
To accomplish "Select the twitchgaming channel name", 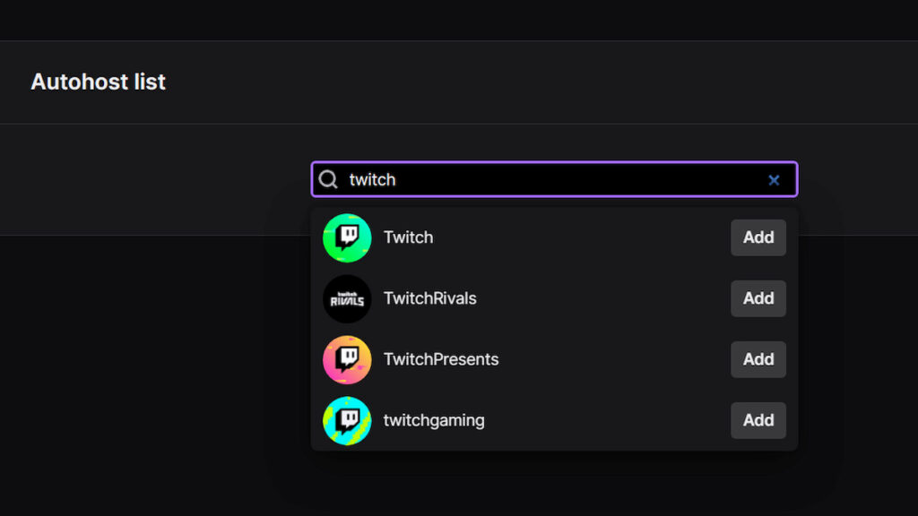I will tap(434, 420).
